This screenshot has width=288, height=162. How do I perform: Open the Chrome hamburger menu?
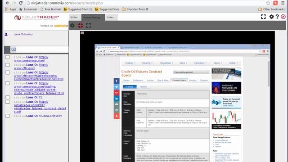click(283, 3)
